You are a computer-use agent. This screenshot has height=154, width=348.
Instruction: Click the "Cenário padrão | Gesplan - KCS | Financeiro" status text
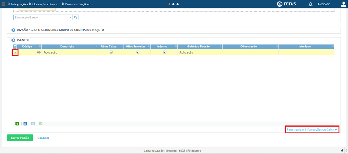(172, 151)
